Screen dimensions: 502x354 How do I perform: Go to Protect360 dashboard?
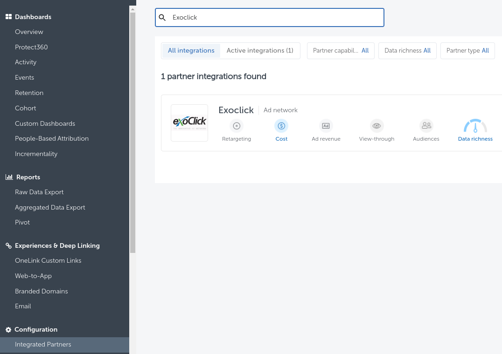point(31,47)
